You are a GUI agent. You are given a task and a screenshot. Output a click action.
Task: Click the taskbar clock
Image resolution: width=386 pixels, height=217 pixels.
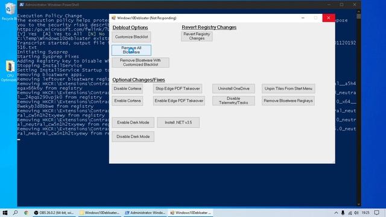pos(365,213)
